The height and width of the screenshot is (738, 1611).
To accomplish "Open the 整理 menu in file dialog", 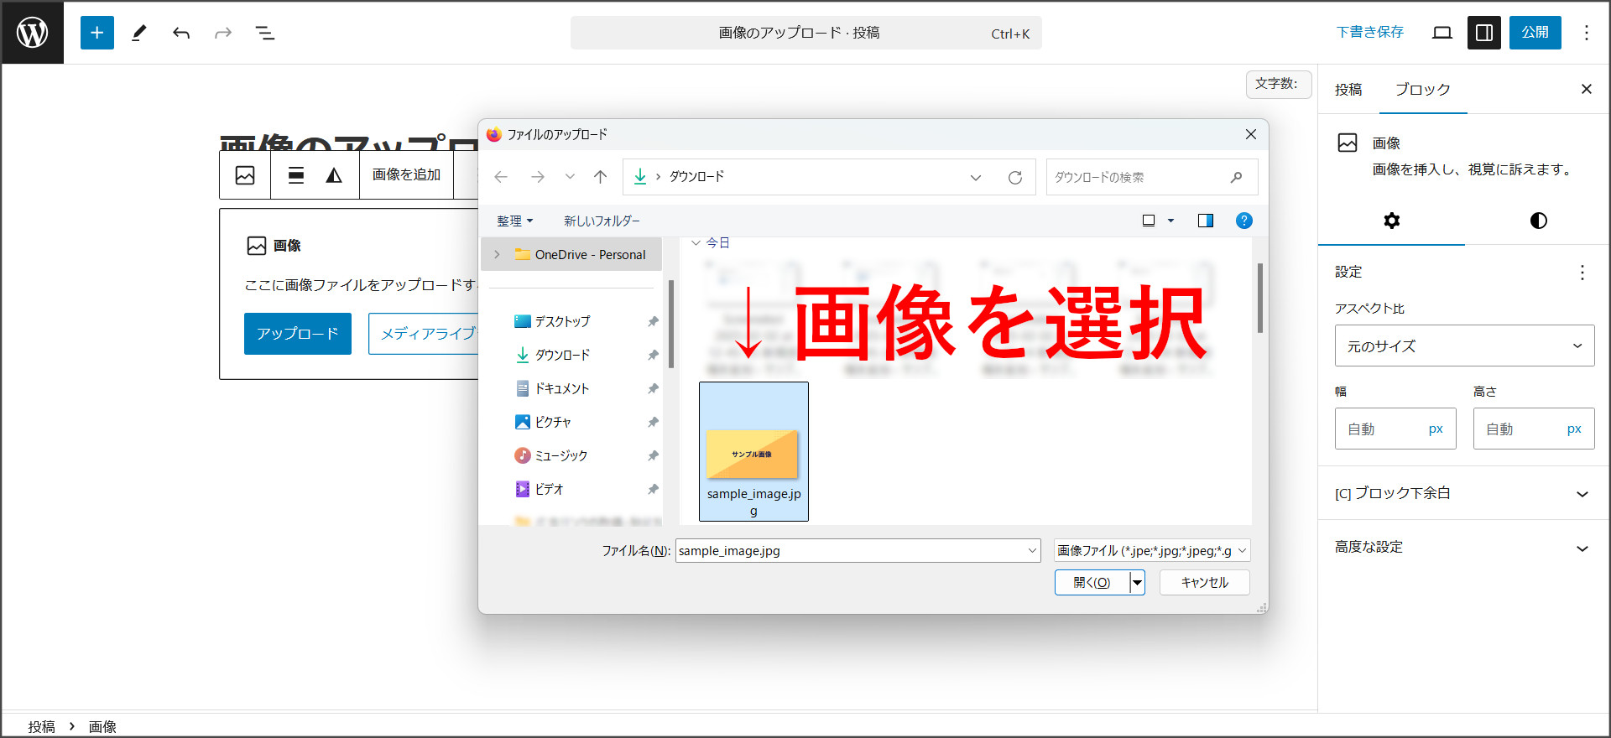I will pyautogui.click(x=514, y=221).
